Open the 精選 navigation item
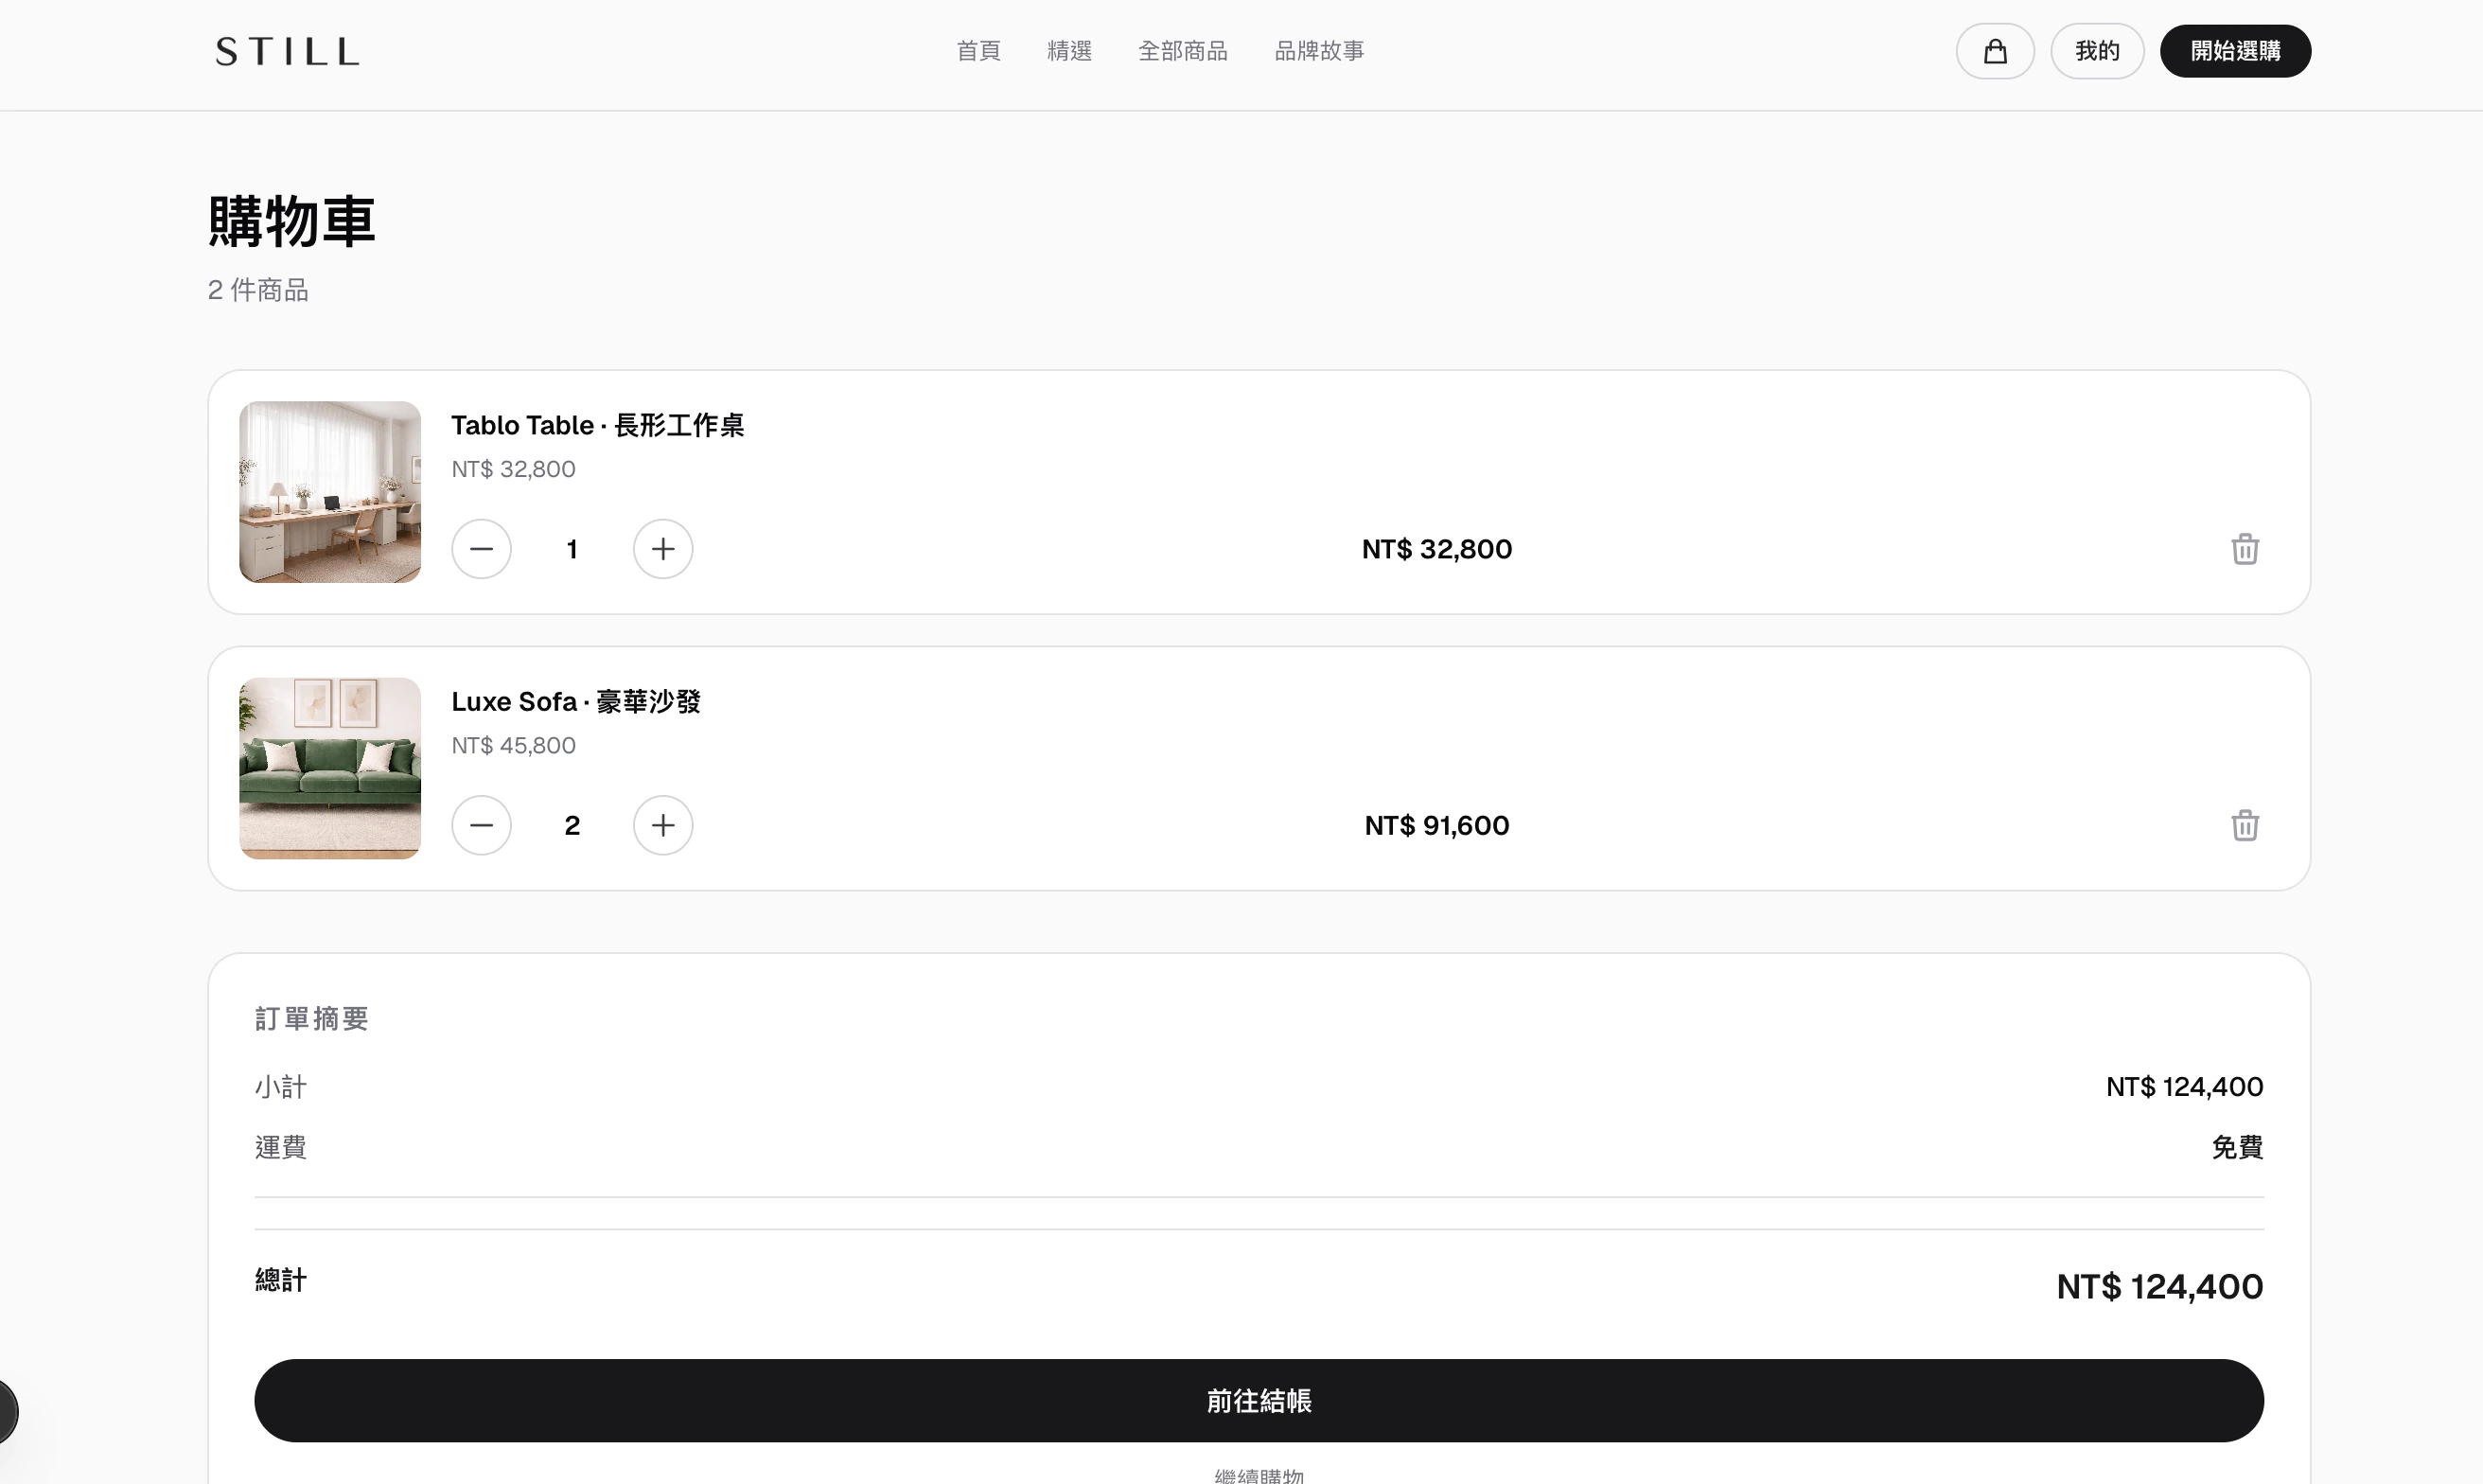The width and height of the screenshot is (2483, 1484). pos(1068,51)
